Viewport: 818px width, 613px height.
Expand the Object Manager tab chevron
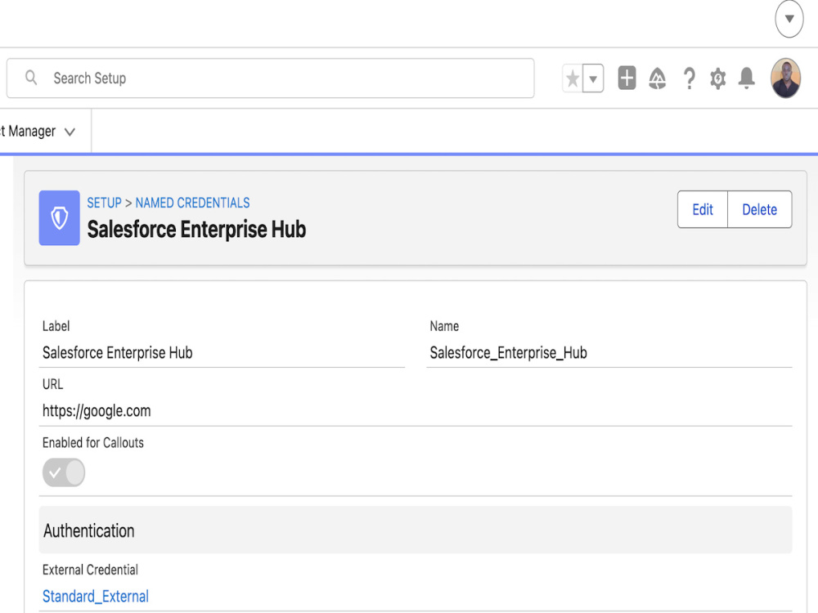click(70, 132)
